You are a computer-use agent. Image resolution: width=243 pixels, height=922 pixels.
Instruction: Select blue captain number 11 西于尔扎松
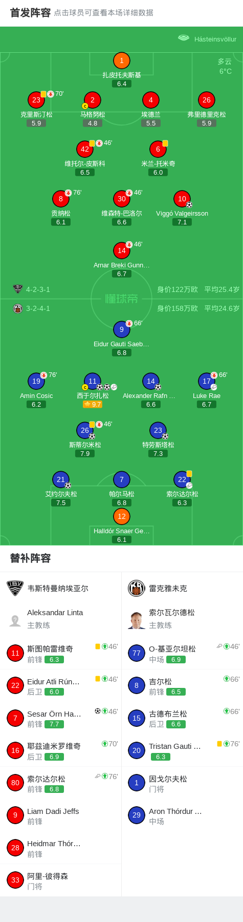93,381
